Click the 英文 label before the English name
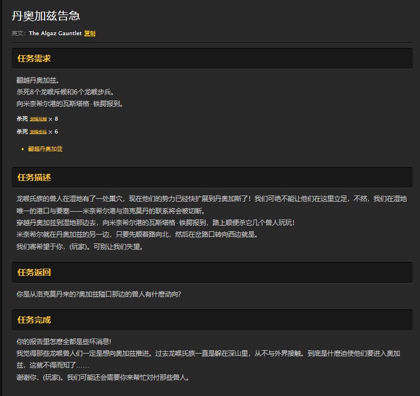This screenshot has height=396, width=420. pos(18,34)
